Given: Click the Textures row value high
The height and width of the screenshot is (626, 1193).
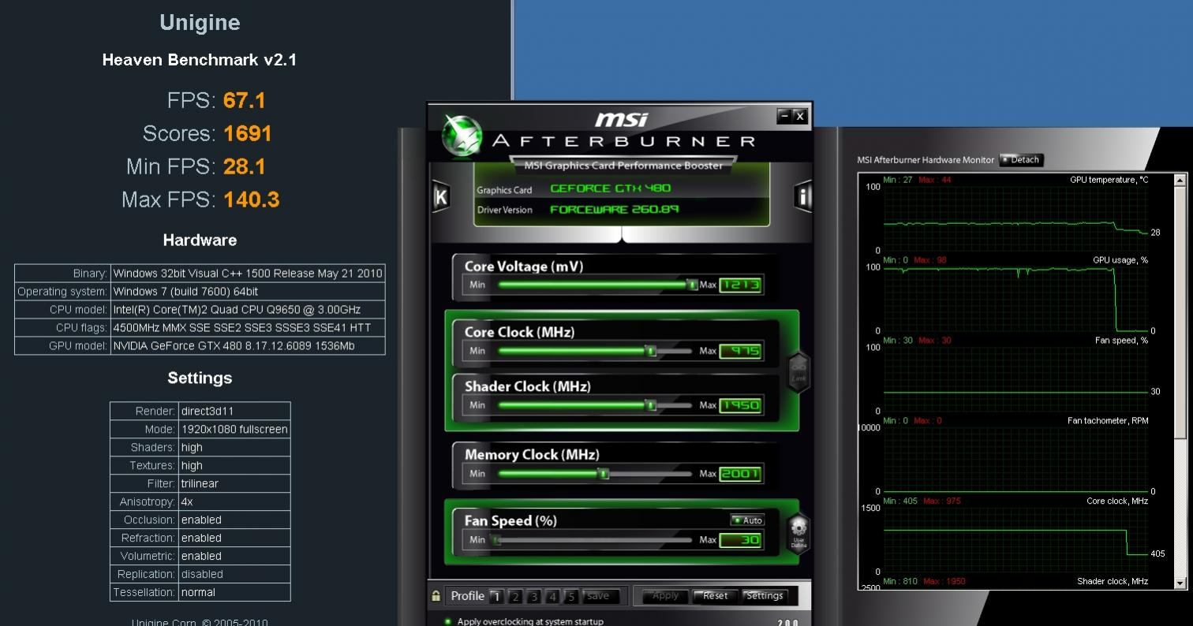Looking at the screenshot, I should [234, 466].
